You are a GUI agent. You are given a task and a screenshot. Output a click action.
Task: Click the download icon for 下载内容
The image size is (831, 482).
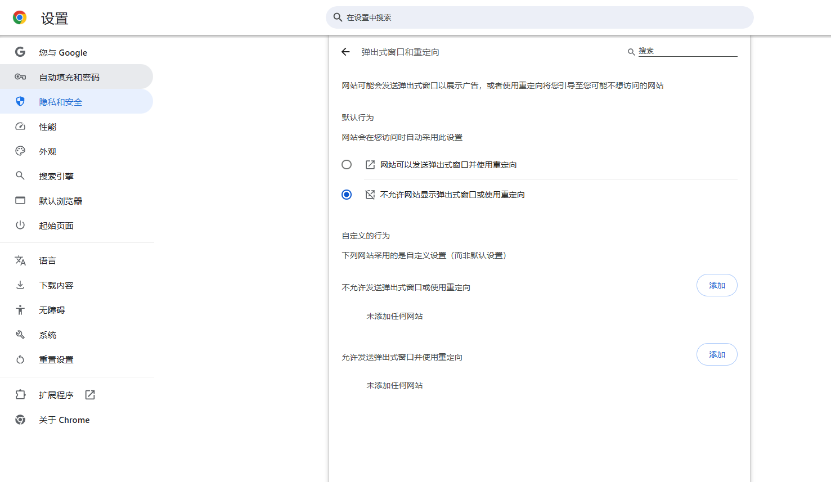(x=20, y=285)
